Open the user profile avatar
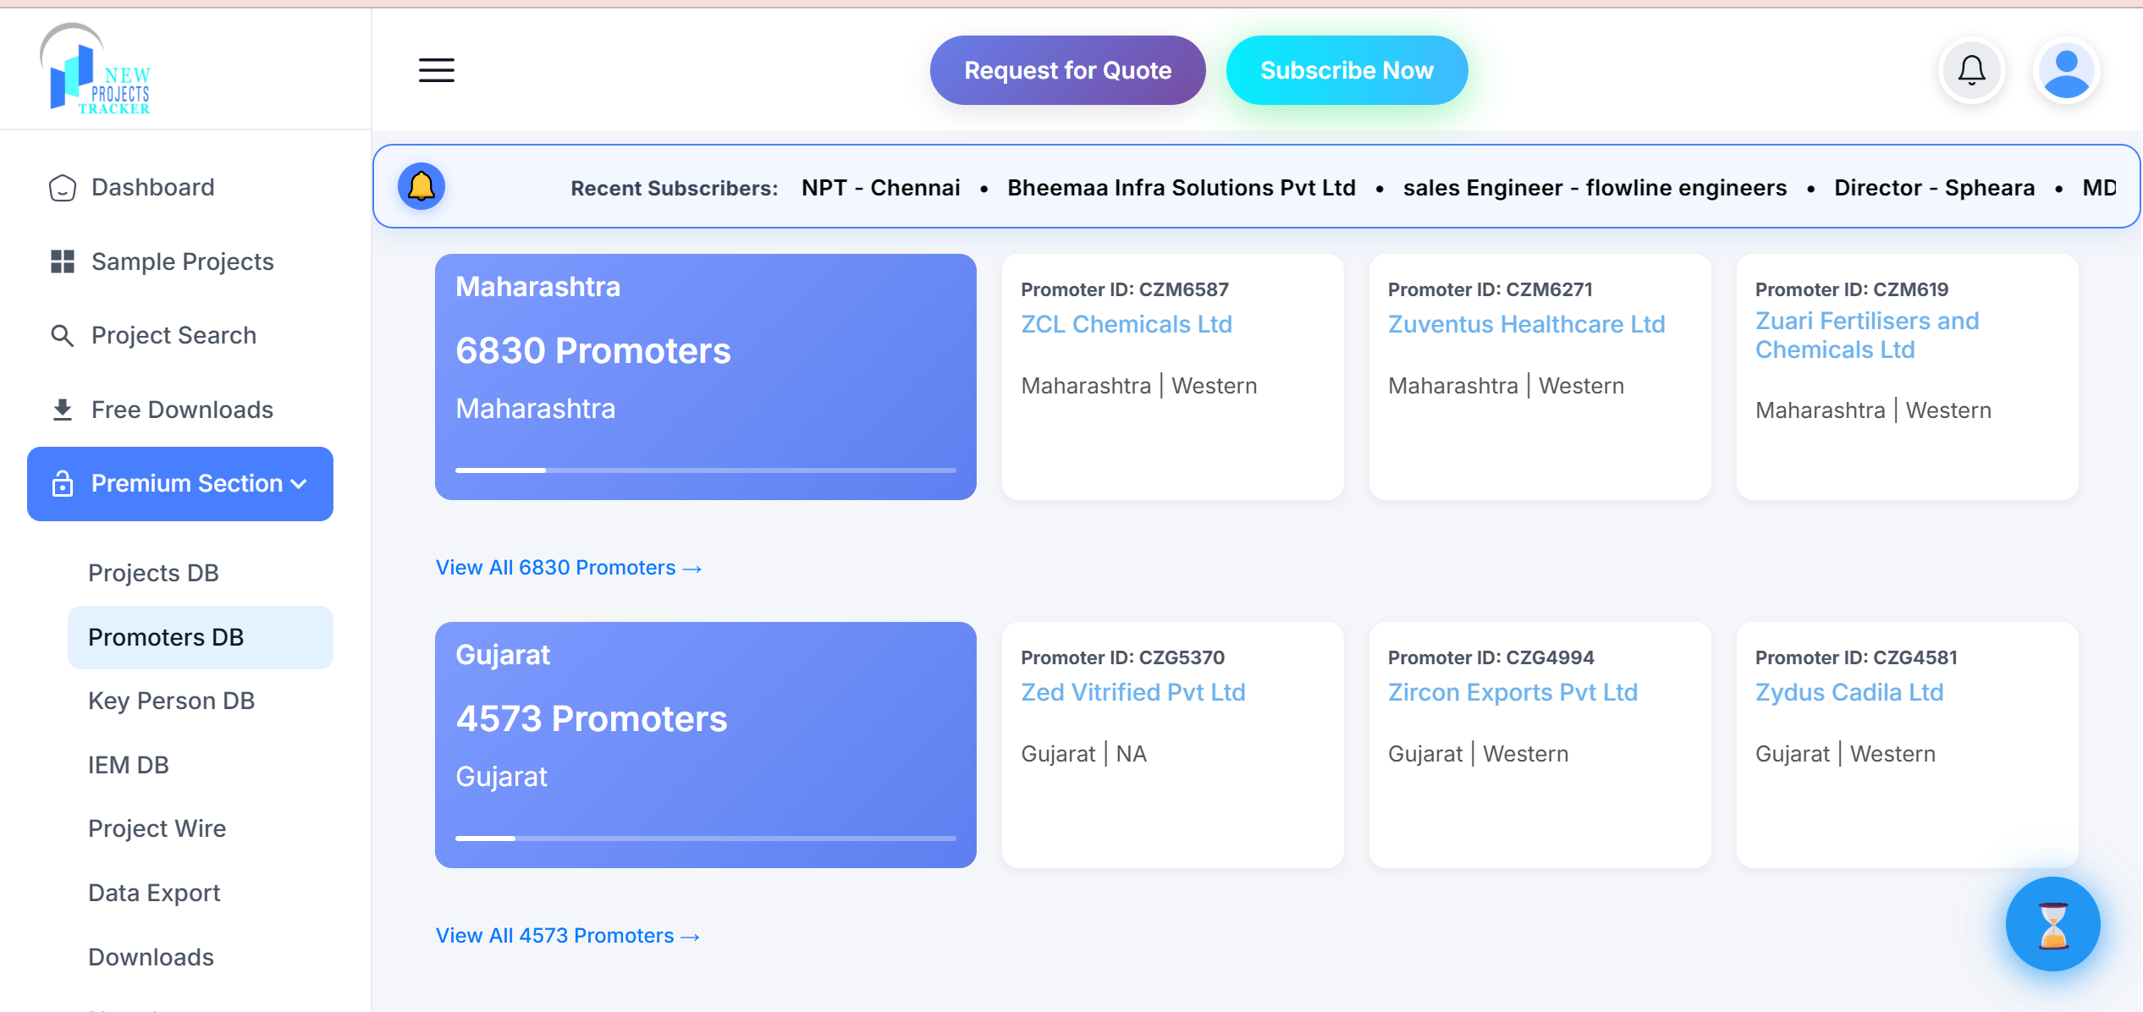 2066,70
